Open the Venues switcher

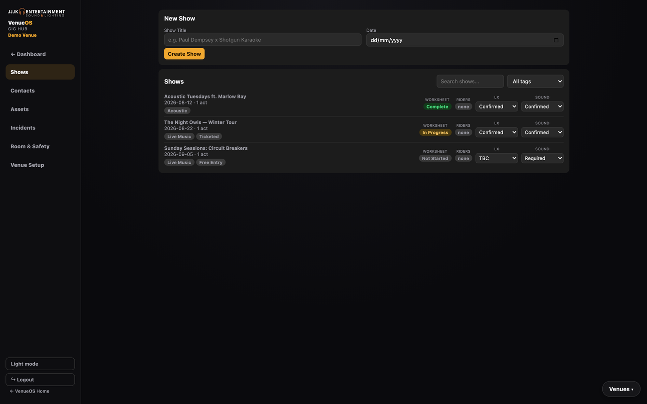(x=621, y=389)
